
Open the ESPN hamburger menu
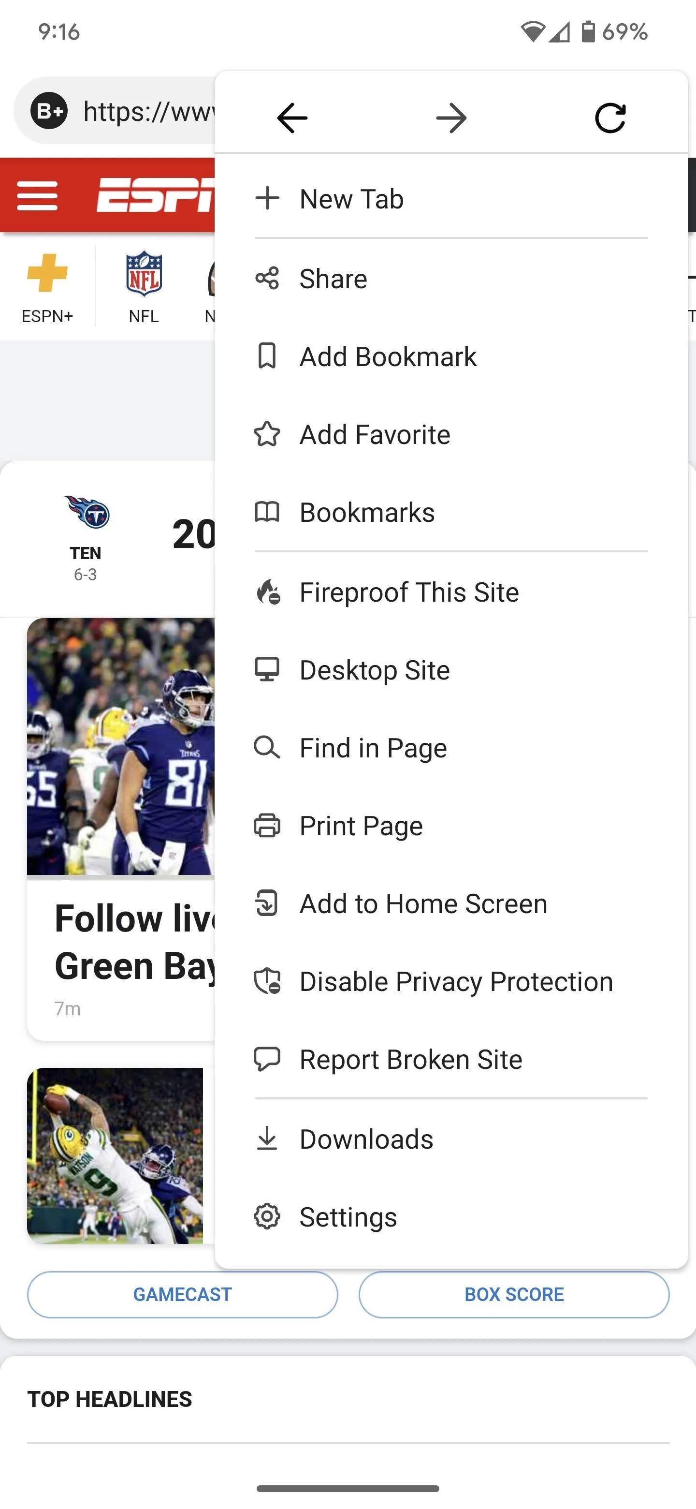click(38, 196)
